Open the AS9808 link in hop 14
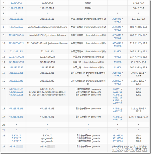The height and width of the screenshot is (154, 151). (117, 67)
